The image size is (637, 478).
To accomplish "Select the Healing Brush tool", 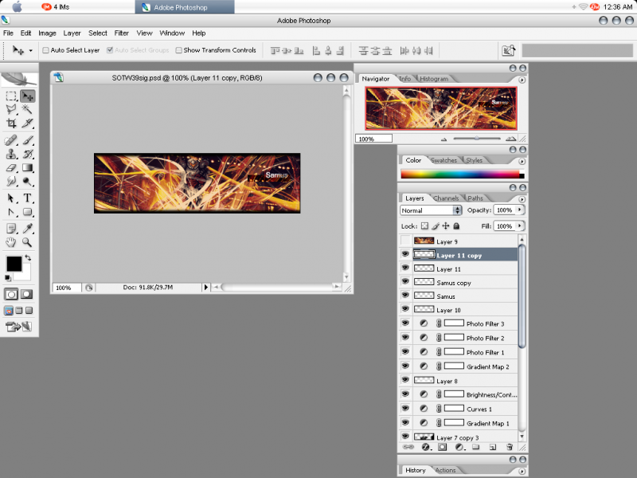I will click(x=11, y=140).
